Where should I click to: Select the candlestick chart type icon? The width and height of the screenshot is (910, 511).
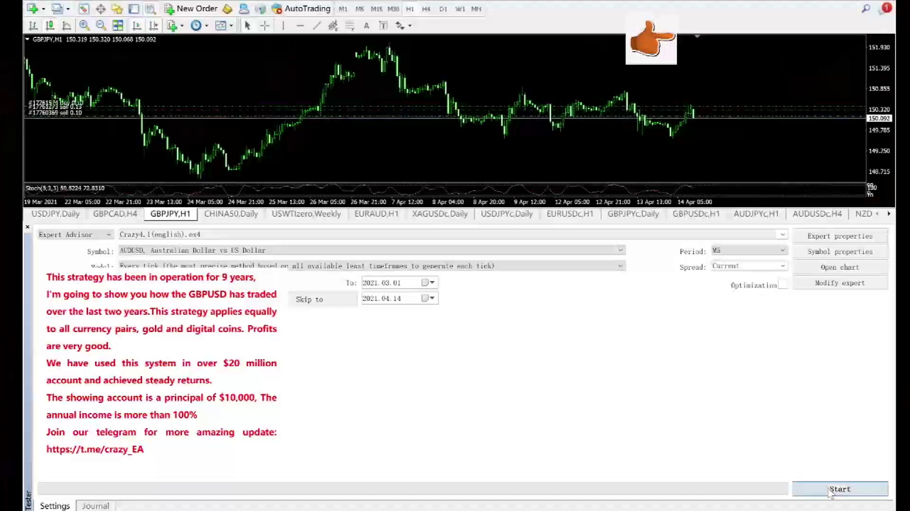click(50, 26)
